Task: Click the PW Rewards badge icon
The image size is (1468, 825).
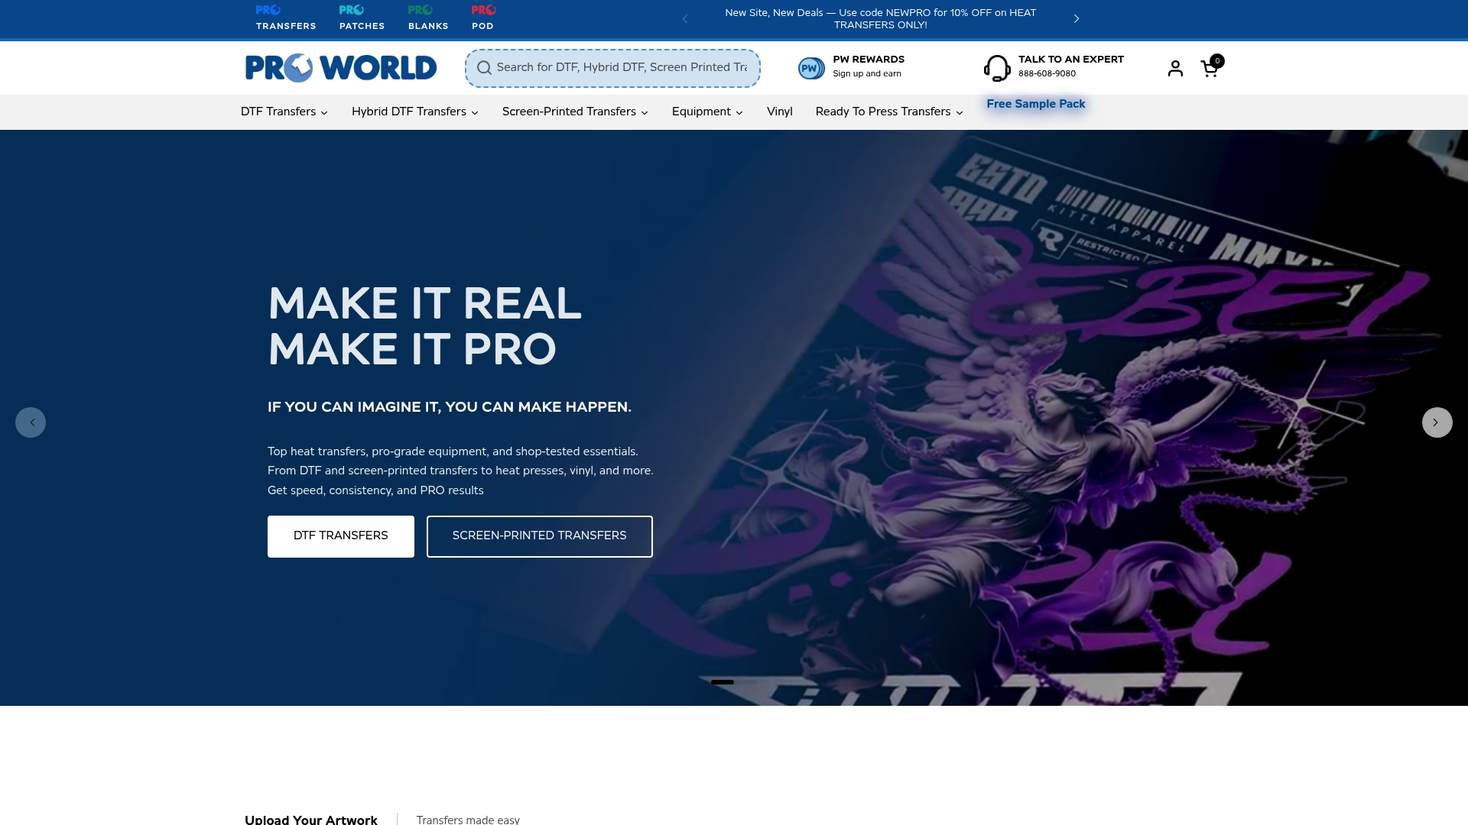Action: coord(811,68)
